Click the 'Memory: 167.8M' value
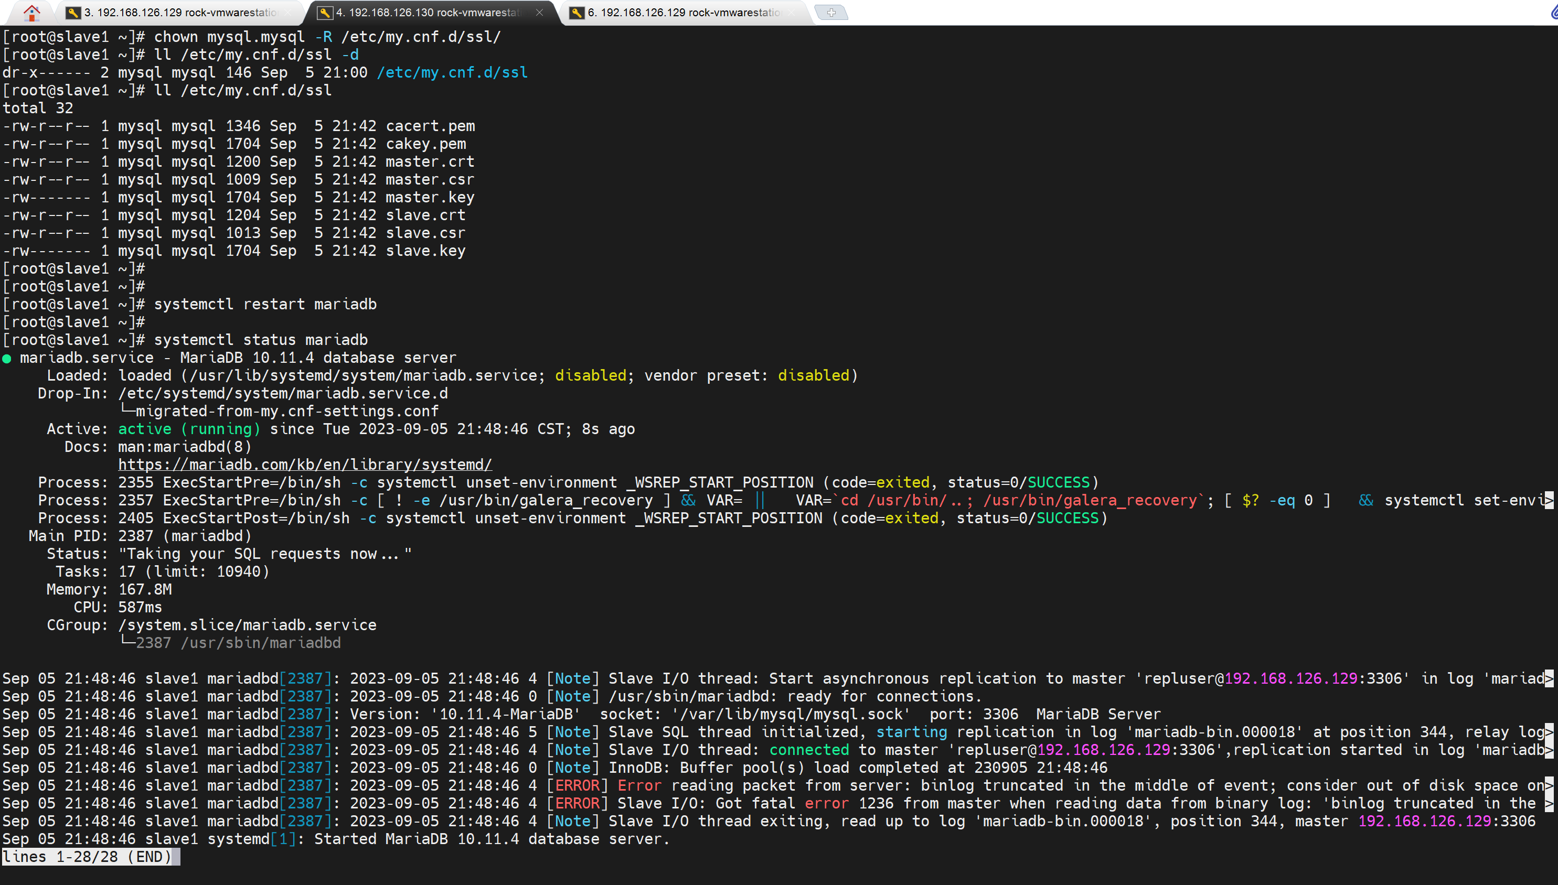 [145, 590]
